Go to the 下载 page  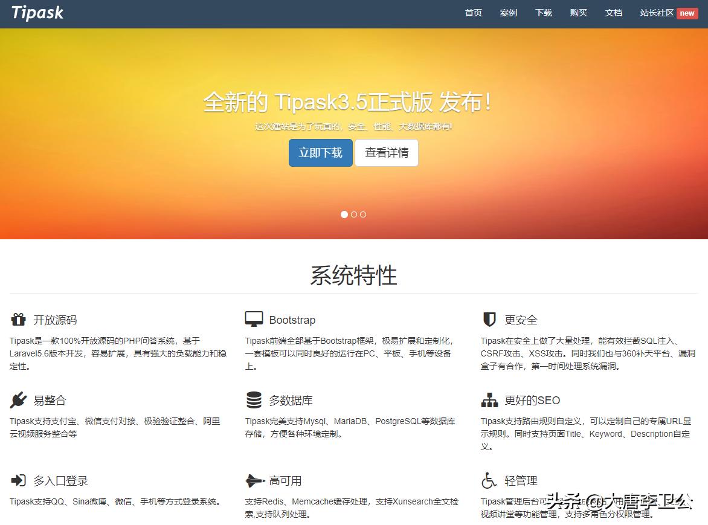[544, 13]
